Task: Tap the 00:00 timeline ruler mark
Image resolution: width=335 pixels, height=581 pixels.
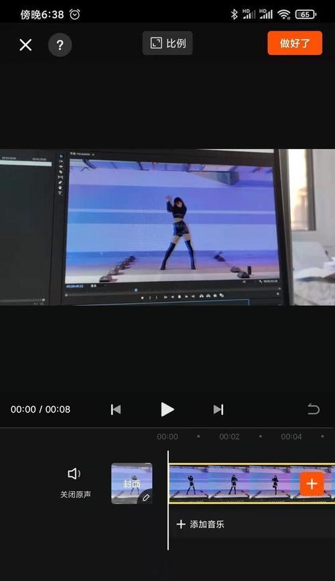Action: coord(167,437)
